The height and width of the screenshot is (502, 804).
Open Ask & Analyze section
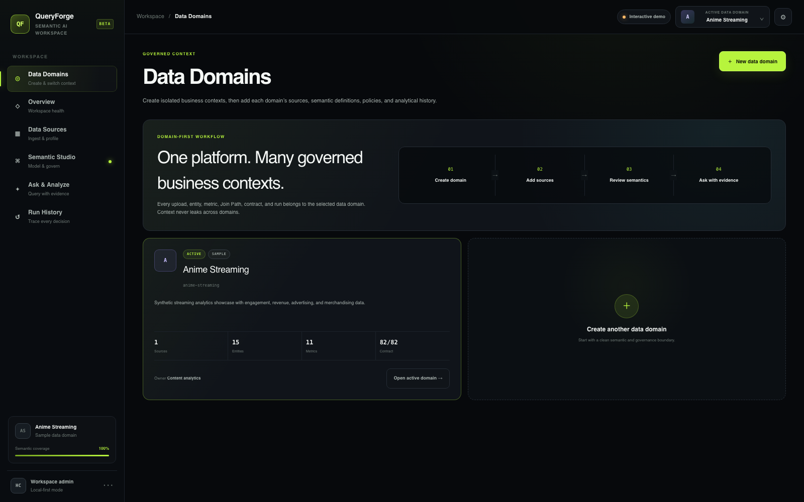(x=62, y=189)
